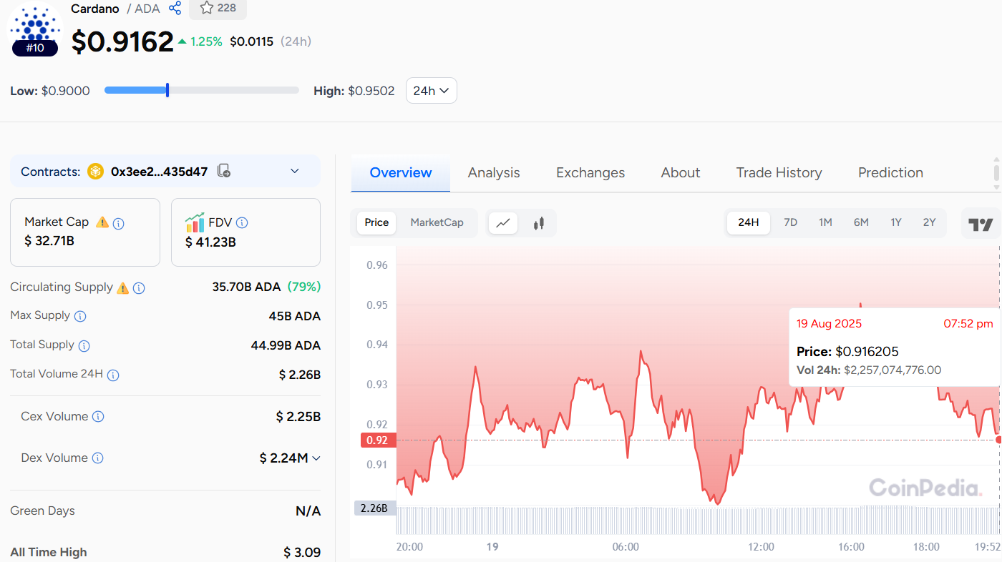This screenshot has width=1002, height=562.
Task: Click the 1.25% price change value
Action: [206, 41]
